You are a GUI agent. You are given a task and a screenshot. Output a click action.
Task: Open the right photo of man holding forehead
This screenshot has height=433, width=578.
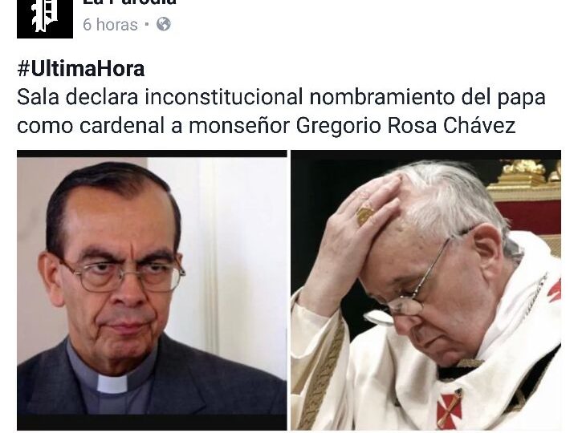click(x=425, y=290)
